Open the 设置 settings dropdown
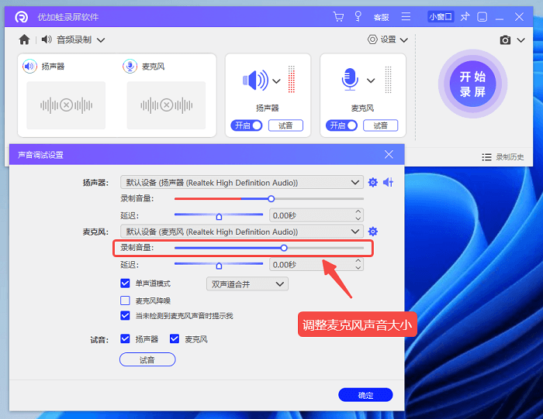543x419 pixels. point(388,39)
